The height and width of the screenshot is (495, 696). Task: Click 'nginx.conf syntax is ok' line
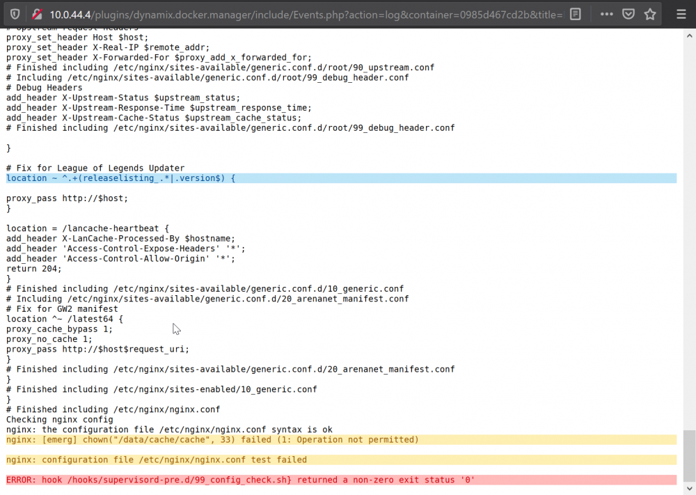coord(169,430)
